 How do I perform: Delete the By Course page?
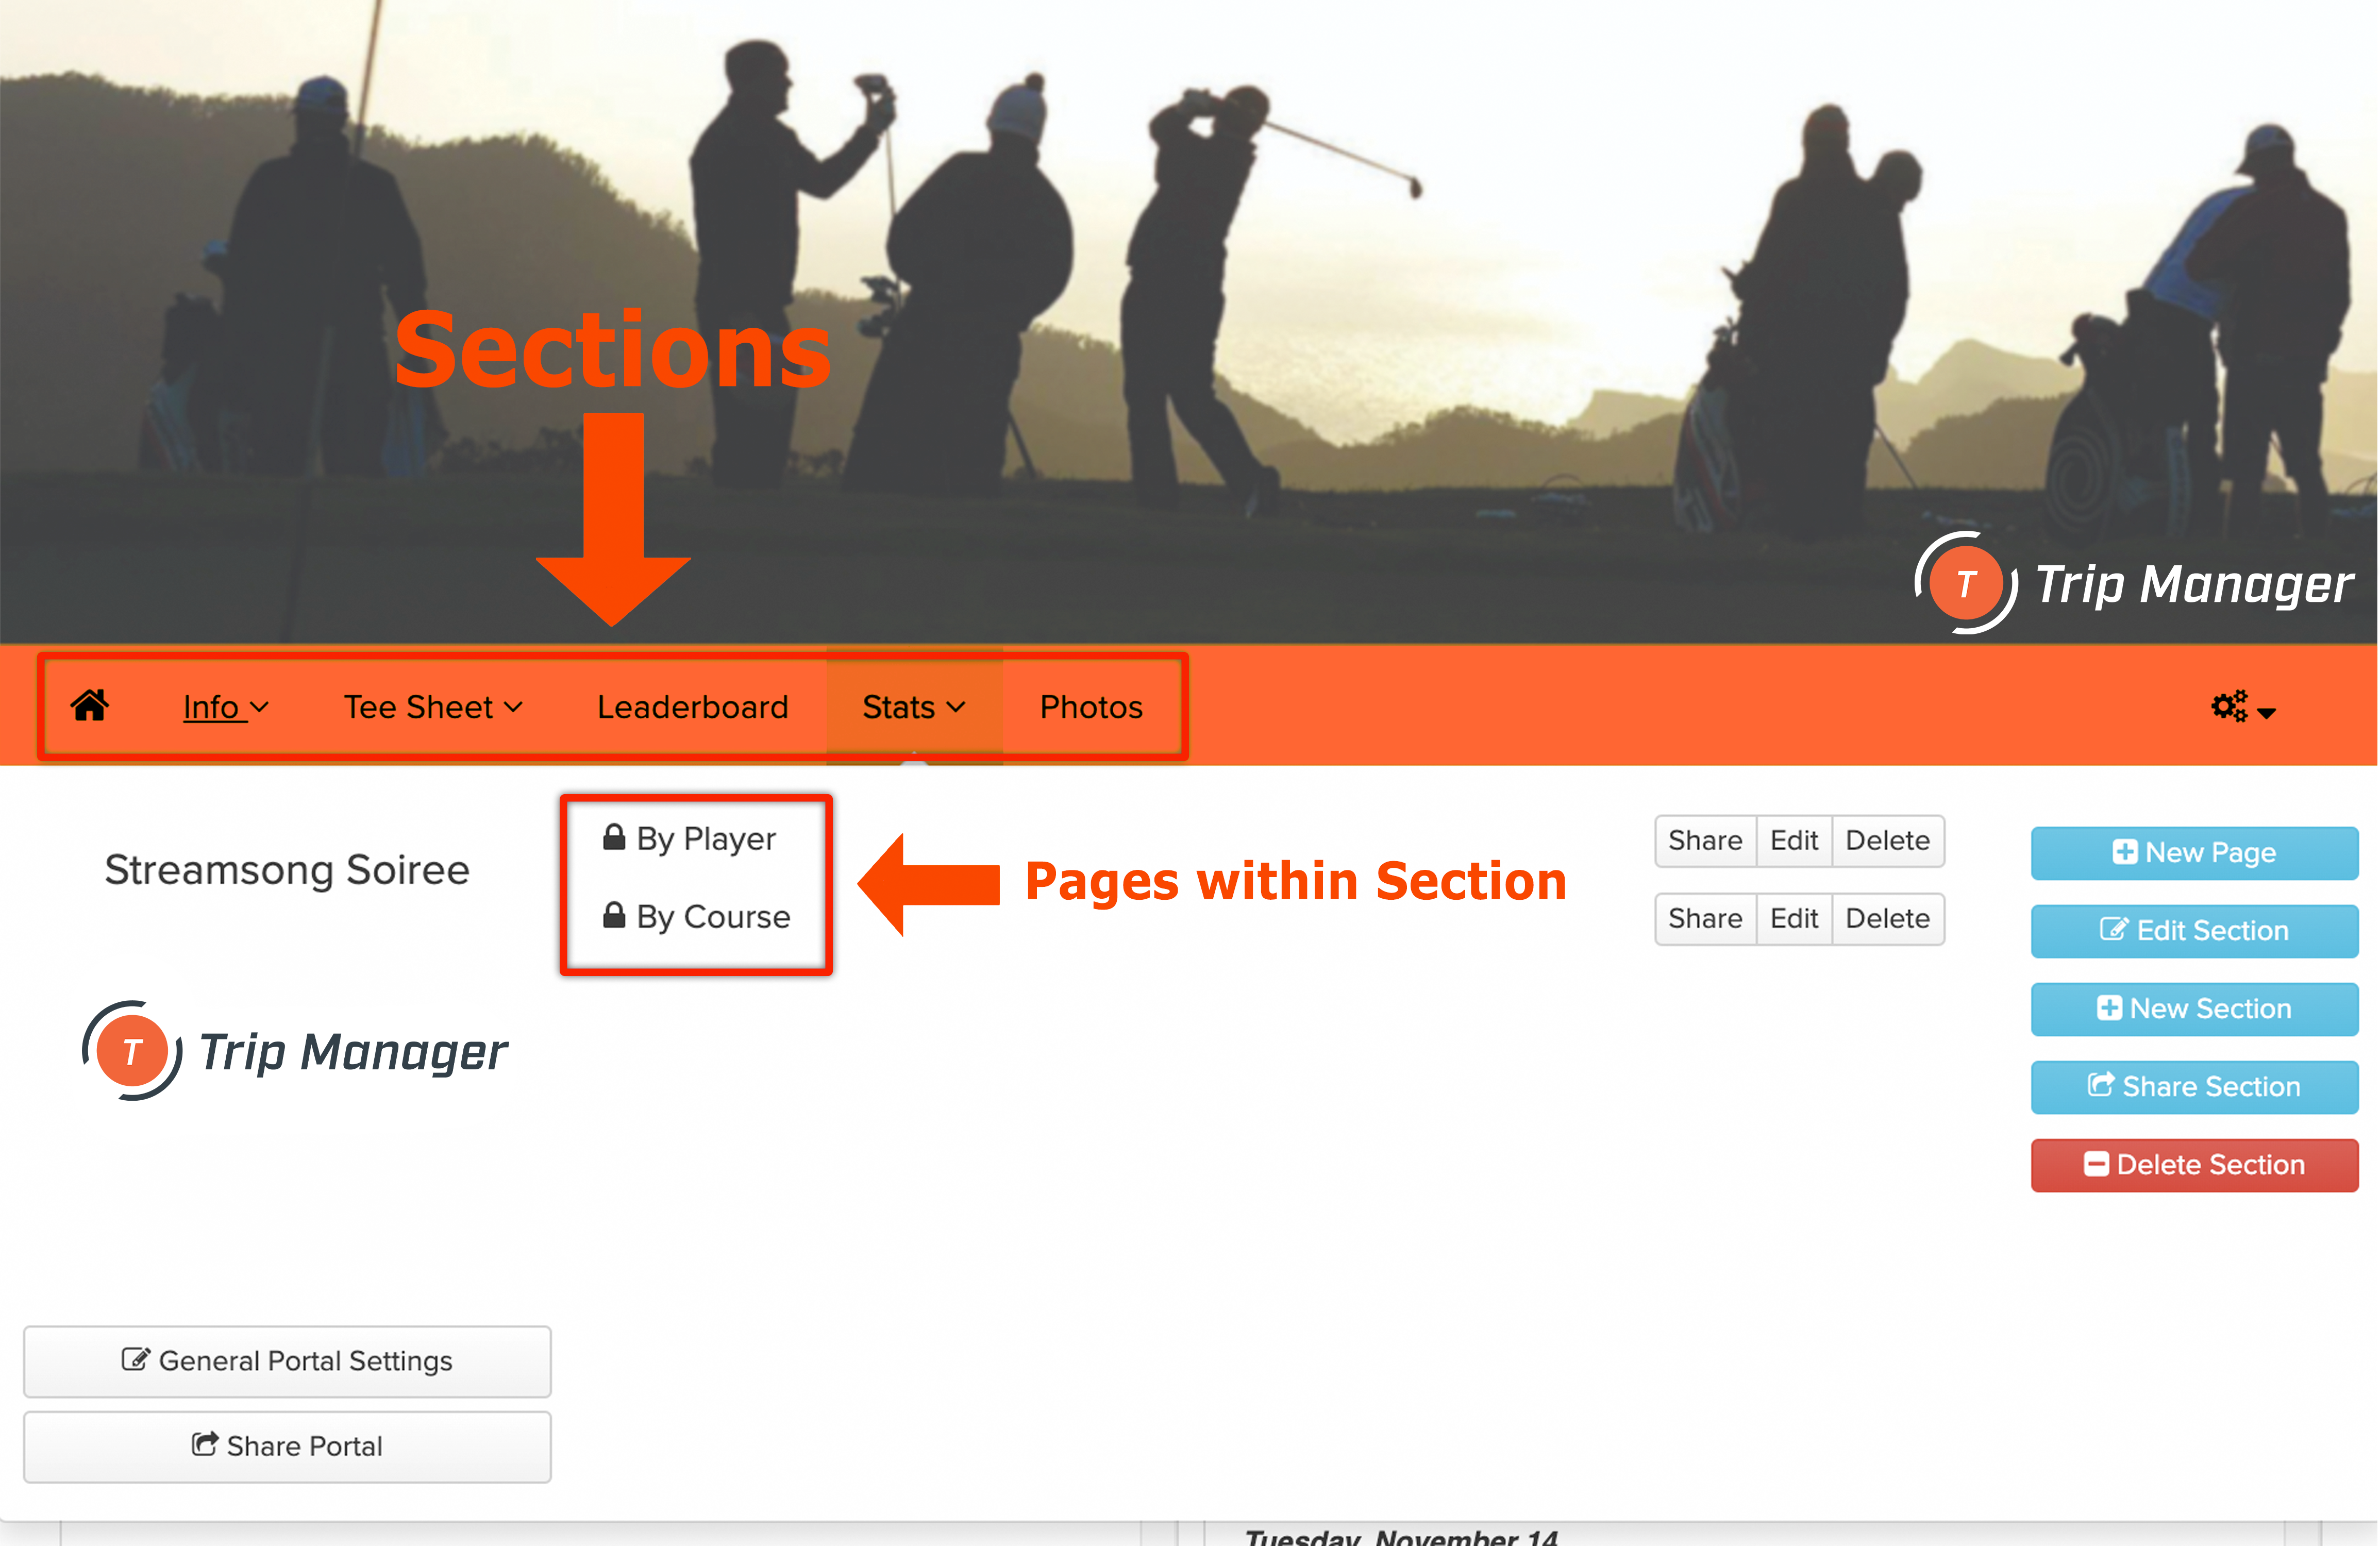pos(1887,919)
